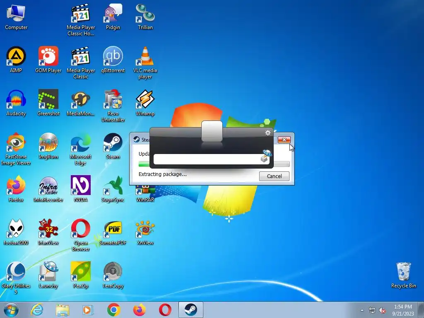Select the ImgBurn desktop icon
424x318 pixels.
click(48, 146)
